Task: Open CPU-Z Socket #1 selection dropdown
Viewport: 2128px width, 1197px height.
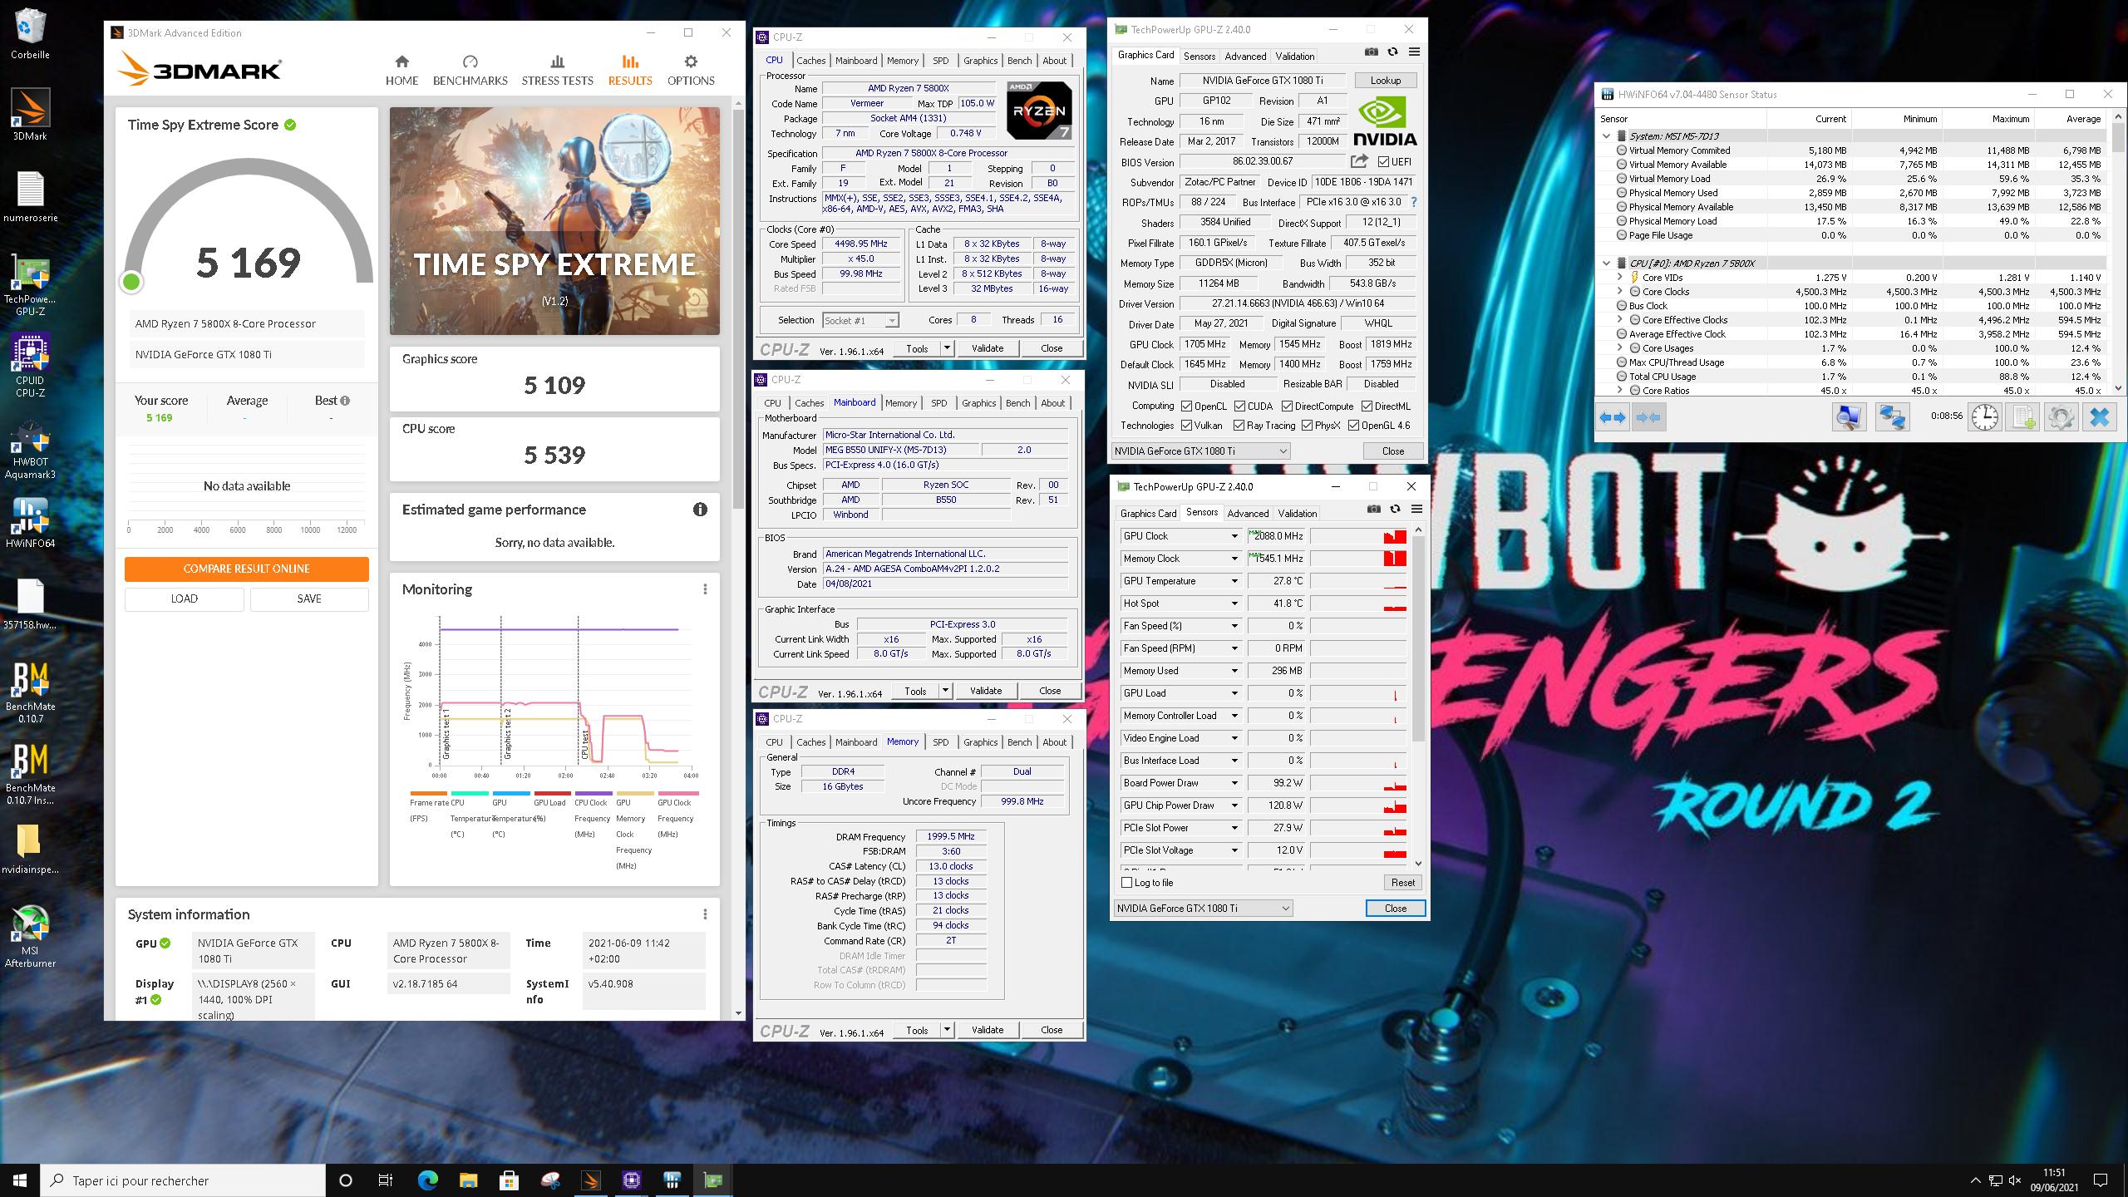Action: point(860,321)
